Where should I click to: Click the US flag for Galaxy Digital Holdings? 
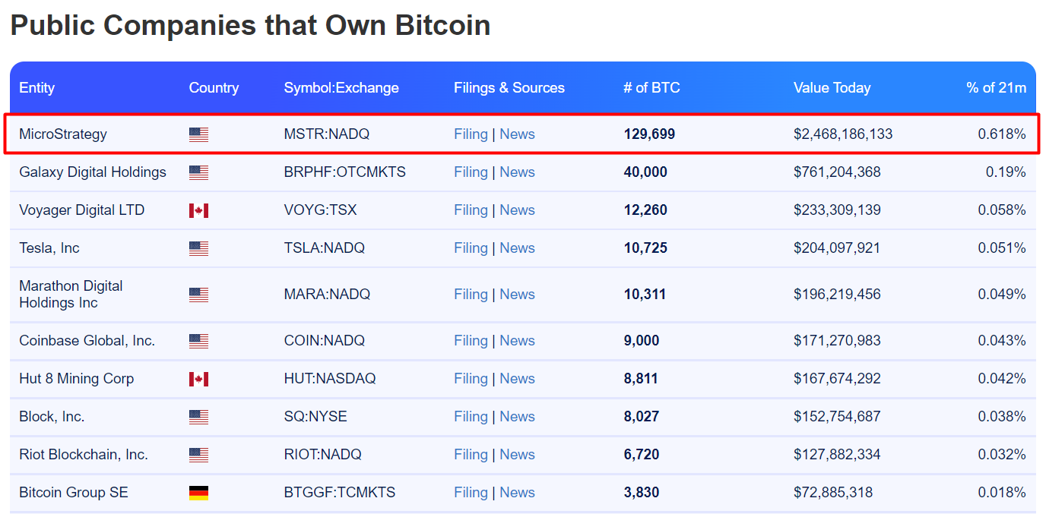point(198,173)
